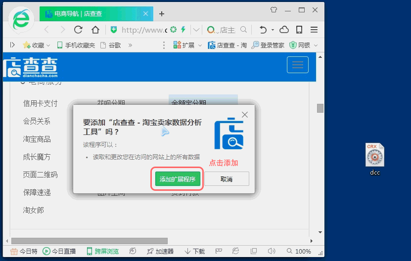Open the 网银 online banking button
This screenshot has height=261, width=411.
pyautogui.click(x=300, y=45)
